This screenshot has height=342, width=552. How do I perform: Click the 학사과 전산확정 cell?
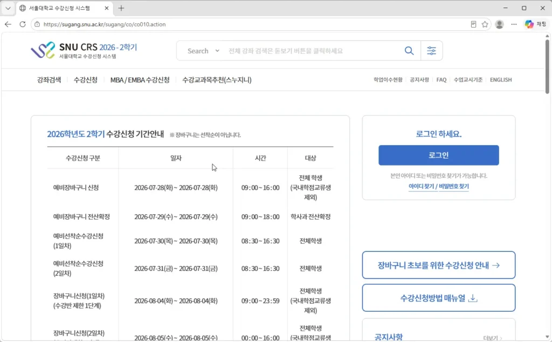pos(310,217)
